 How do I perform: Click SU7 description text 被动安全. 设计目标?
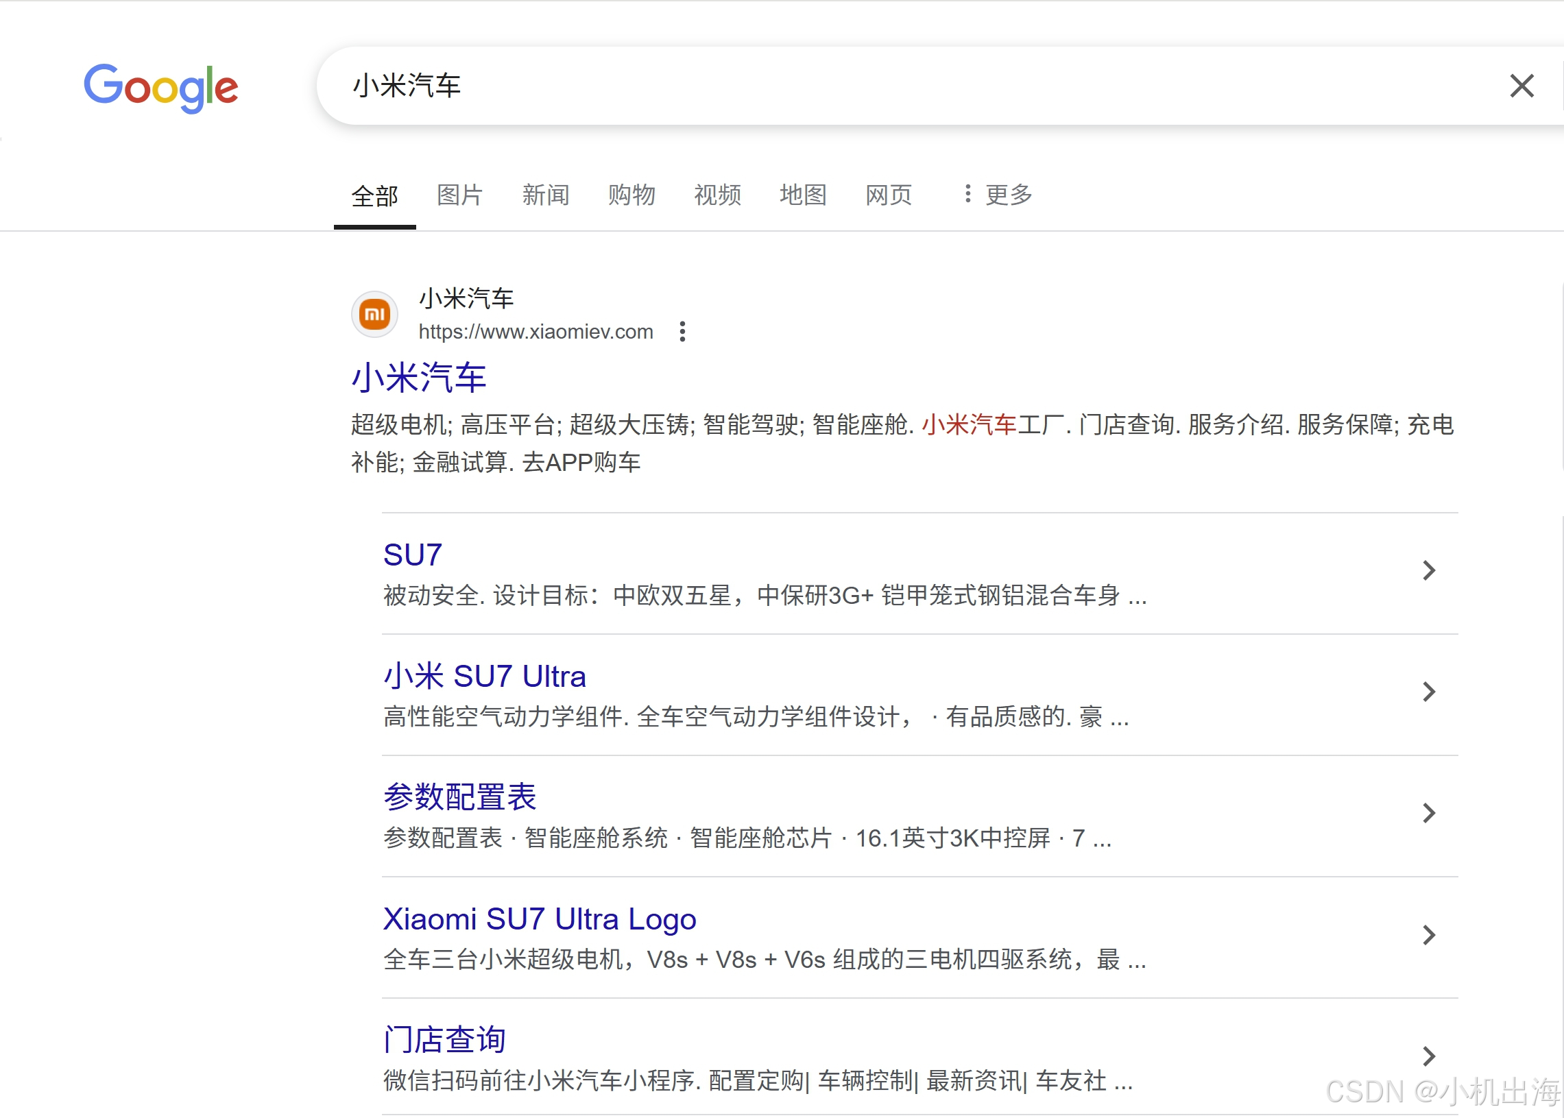pyautogui.click(x=765, y=596)
